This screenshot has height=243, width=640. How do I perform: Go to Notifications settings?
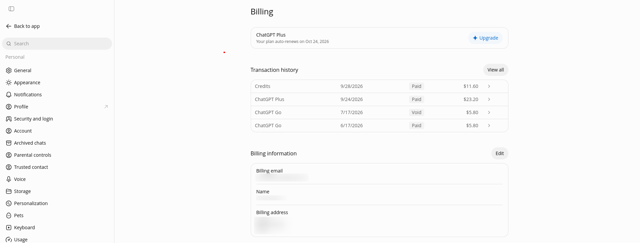[x=57, y=95]
